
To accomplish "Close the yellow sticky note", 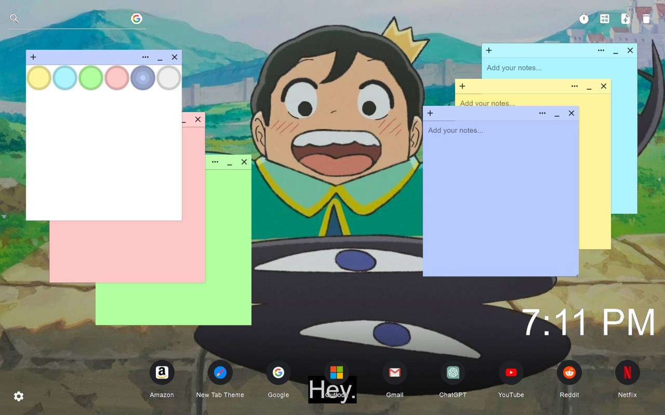I will click(x=604, y=86).
